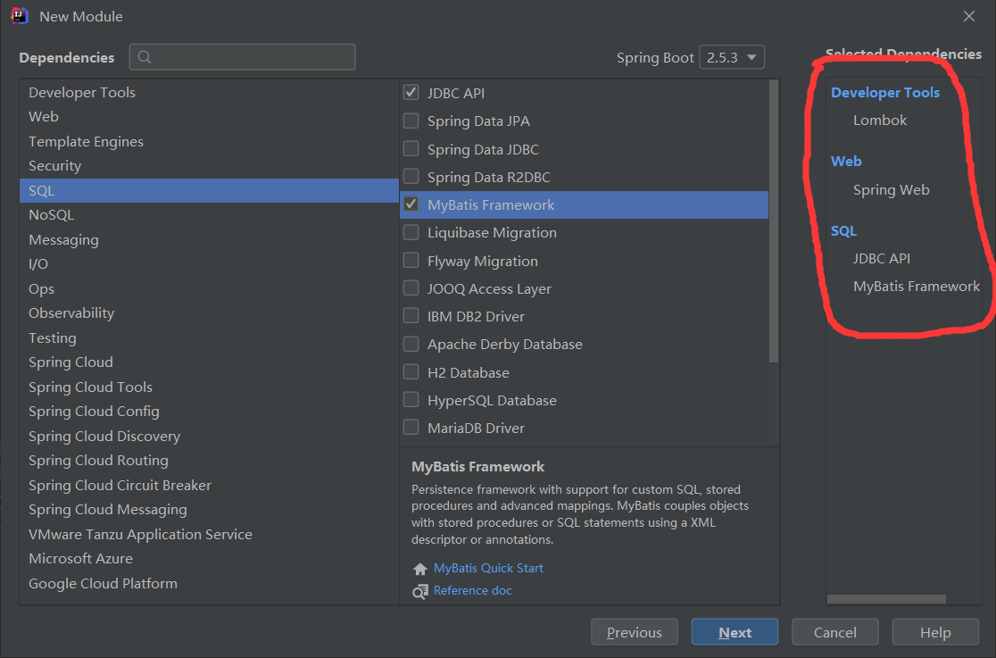Select Lombok in Selected Dependencies
This screenshot has height=658, width=996.
pyautogui.click(x=880, y=121)
